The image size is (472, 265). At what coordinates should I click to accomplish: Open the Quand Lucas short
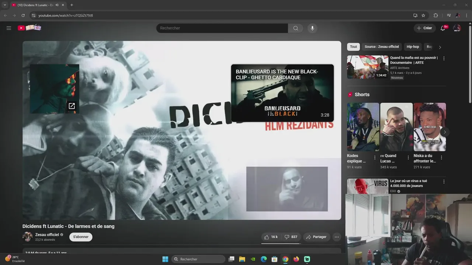tap(396, 127)
